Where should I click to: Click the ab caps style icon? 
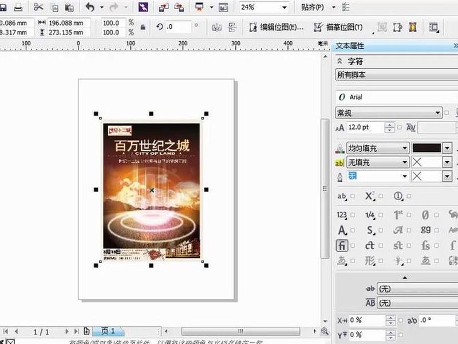(342, 196)
